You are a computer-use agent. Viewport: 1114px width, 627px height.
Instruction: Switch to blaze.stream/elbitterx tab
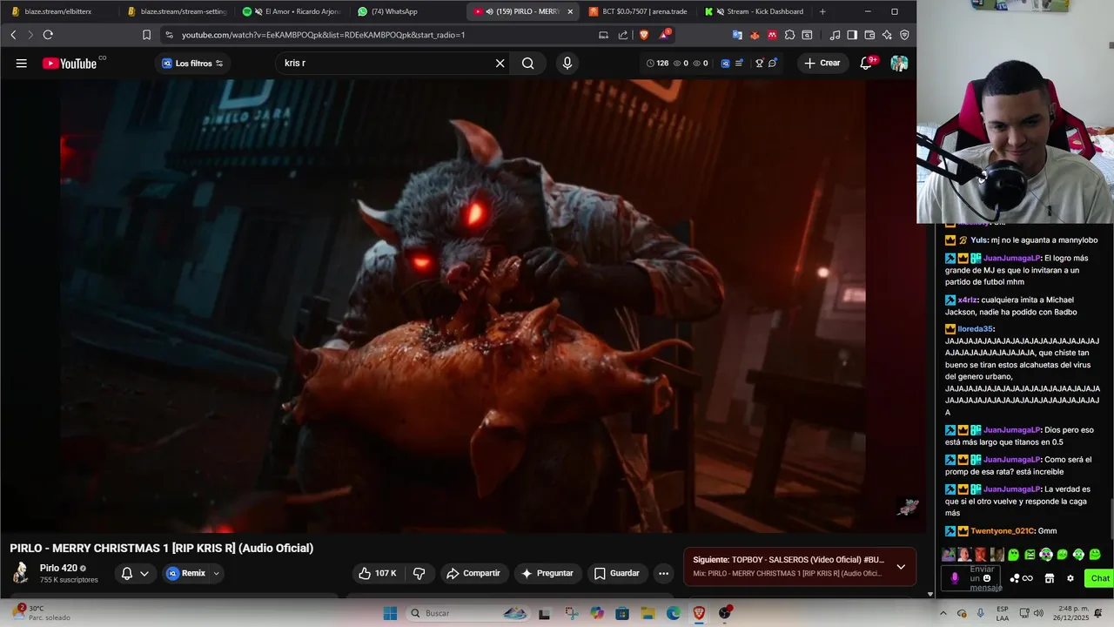pos(57,11)
